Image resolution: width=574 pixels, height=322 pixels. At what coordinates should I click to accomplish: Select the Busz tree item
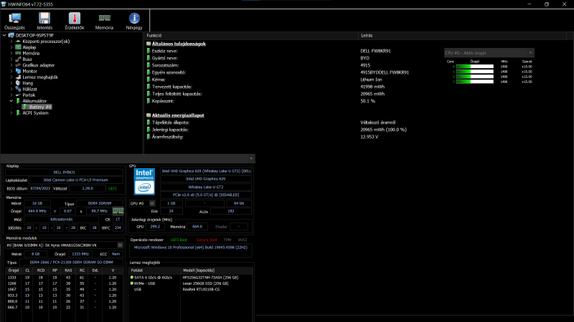coord(27,59)
